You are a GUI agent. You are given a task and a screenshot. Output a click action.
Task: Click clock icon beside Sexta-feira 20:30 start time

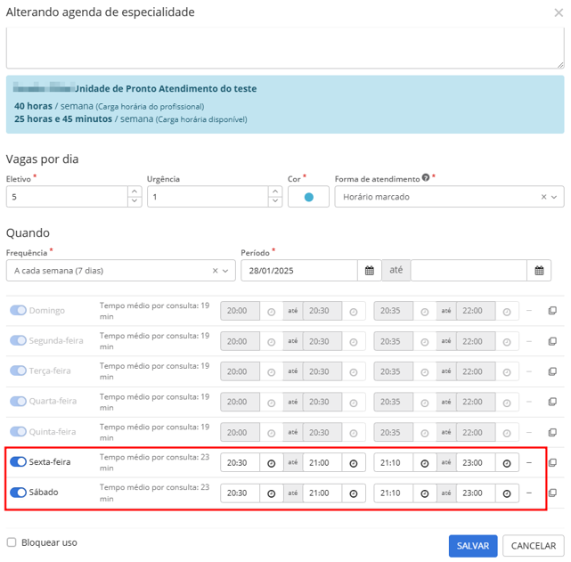point(272,463)
